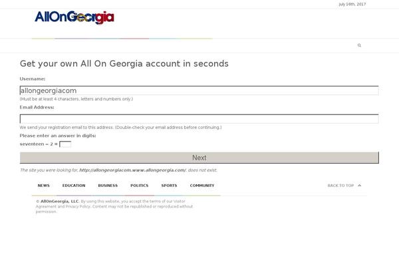399x266 pixels.
Task: Click the BACK TO TOP link
Action: point(340,186)
